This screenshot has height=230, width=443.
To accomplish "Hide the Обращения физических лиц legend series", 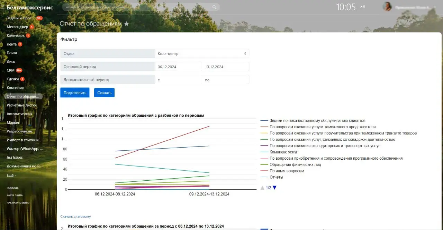I will [x=295, y=164].
